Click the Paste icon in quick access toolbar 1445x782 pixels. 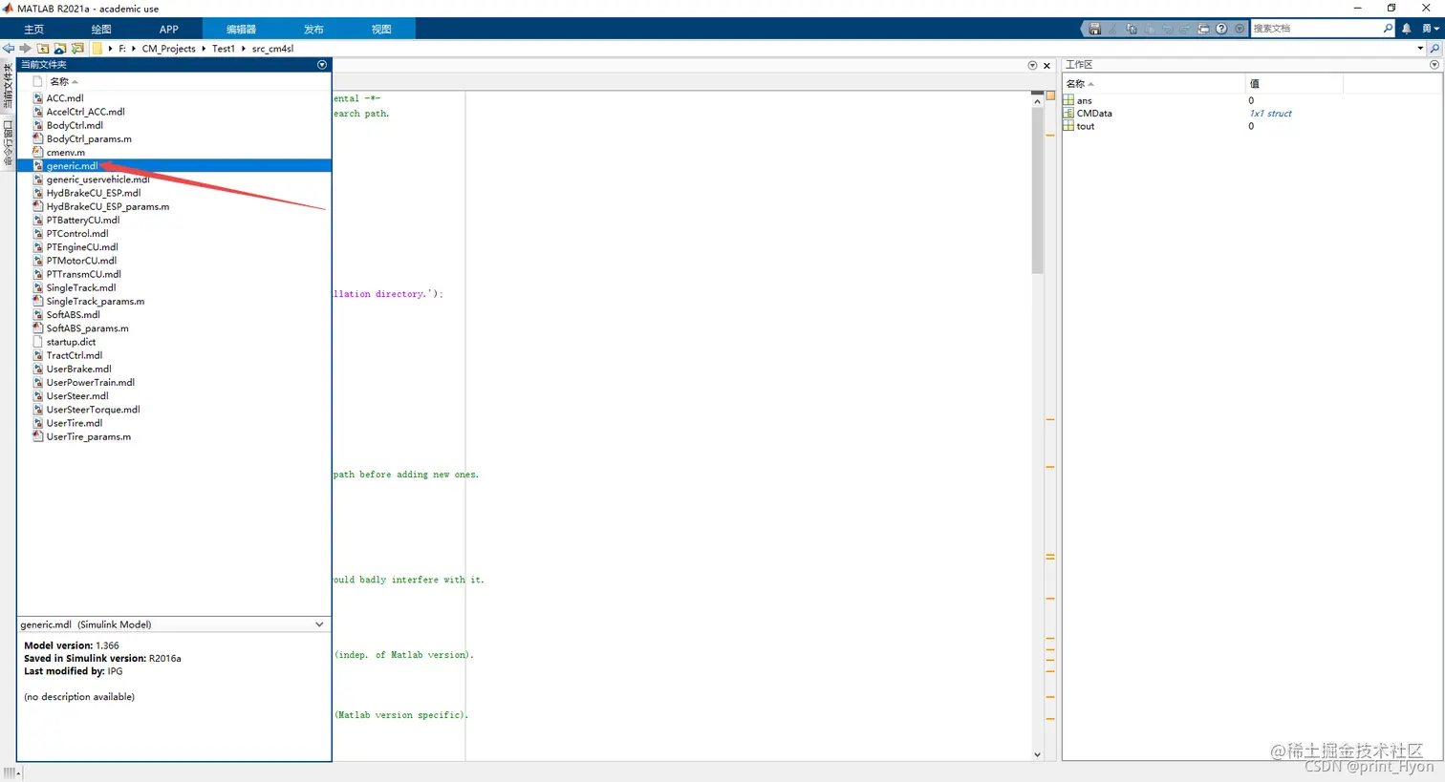[x=1150, y=29]
